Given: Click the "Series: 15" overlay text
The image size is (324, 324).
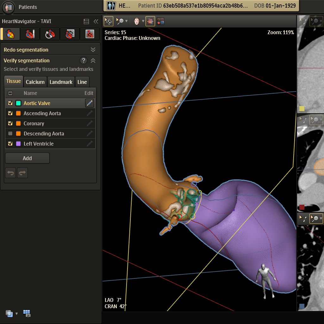Looking at the screenshot, I should pyautogui.click(x=115, y=33).
